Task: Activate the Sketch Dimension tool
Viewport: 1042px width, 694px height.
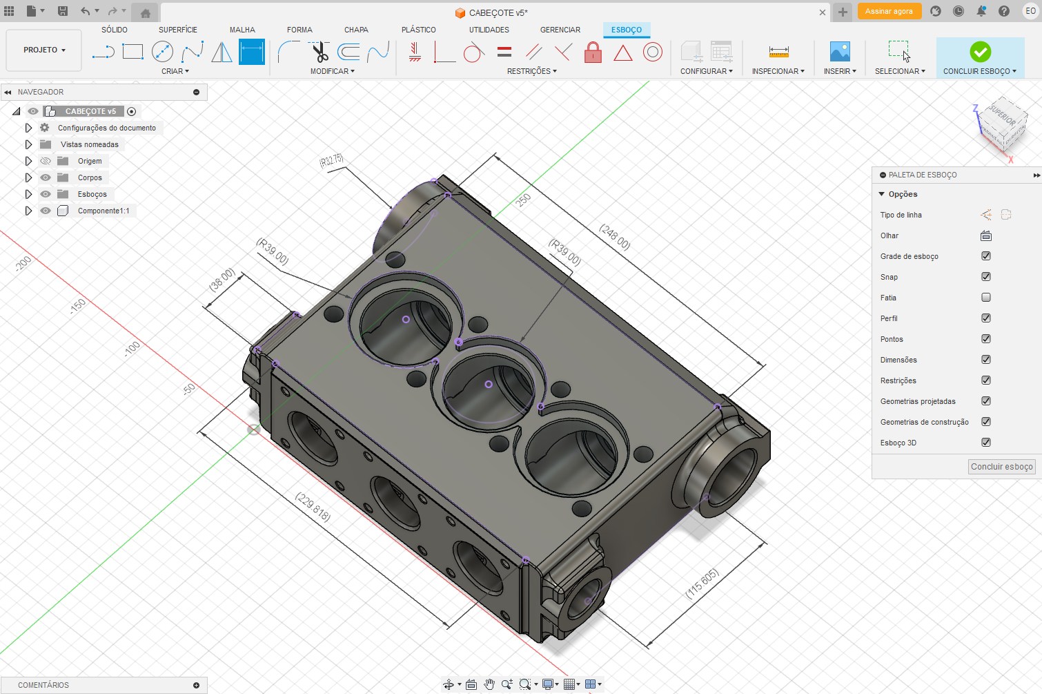Action: [x=252, y=52]
